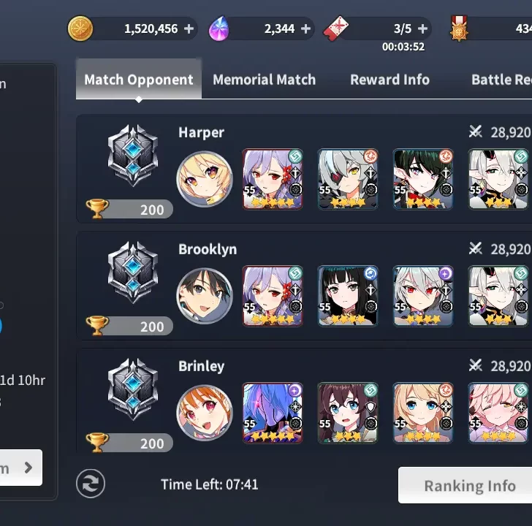Tap Brinley's blue-haired first hero card
The image size is (532, 526).
pos(273,413)
